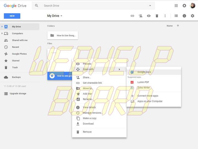
Task: Open with Lumin PDF
Action: (x=154, y=82)
